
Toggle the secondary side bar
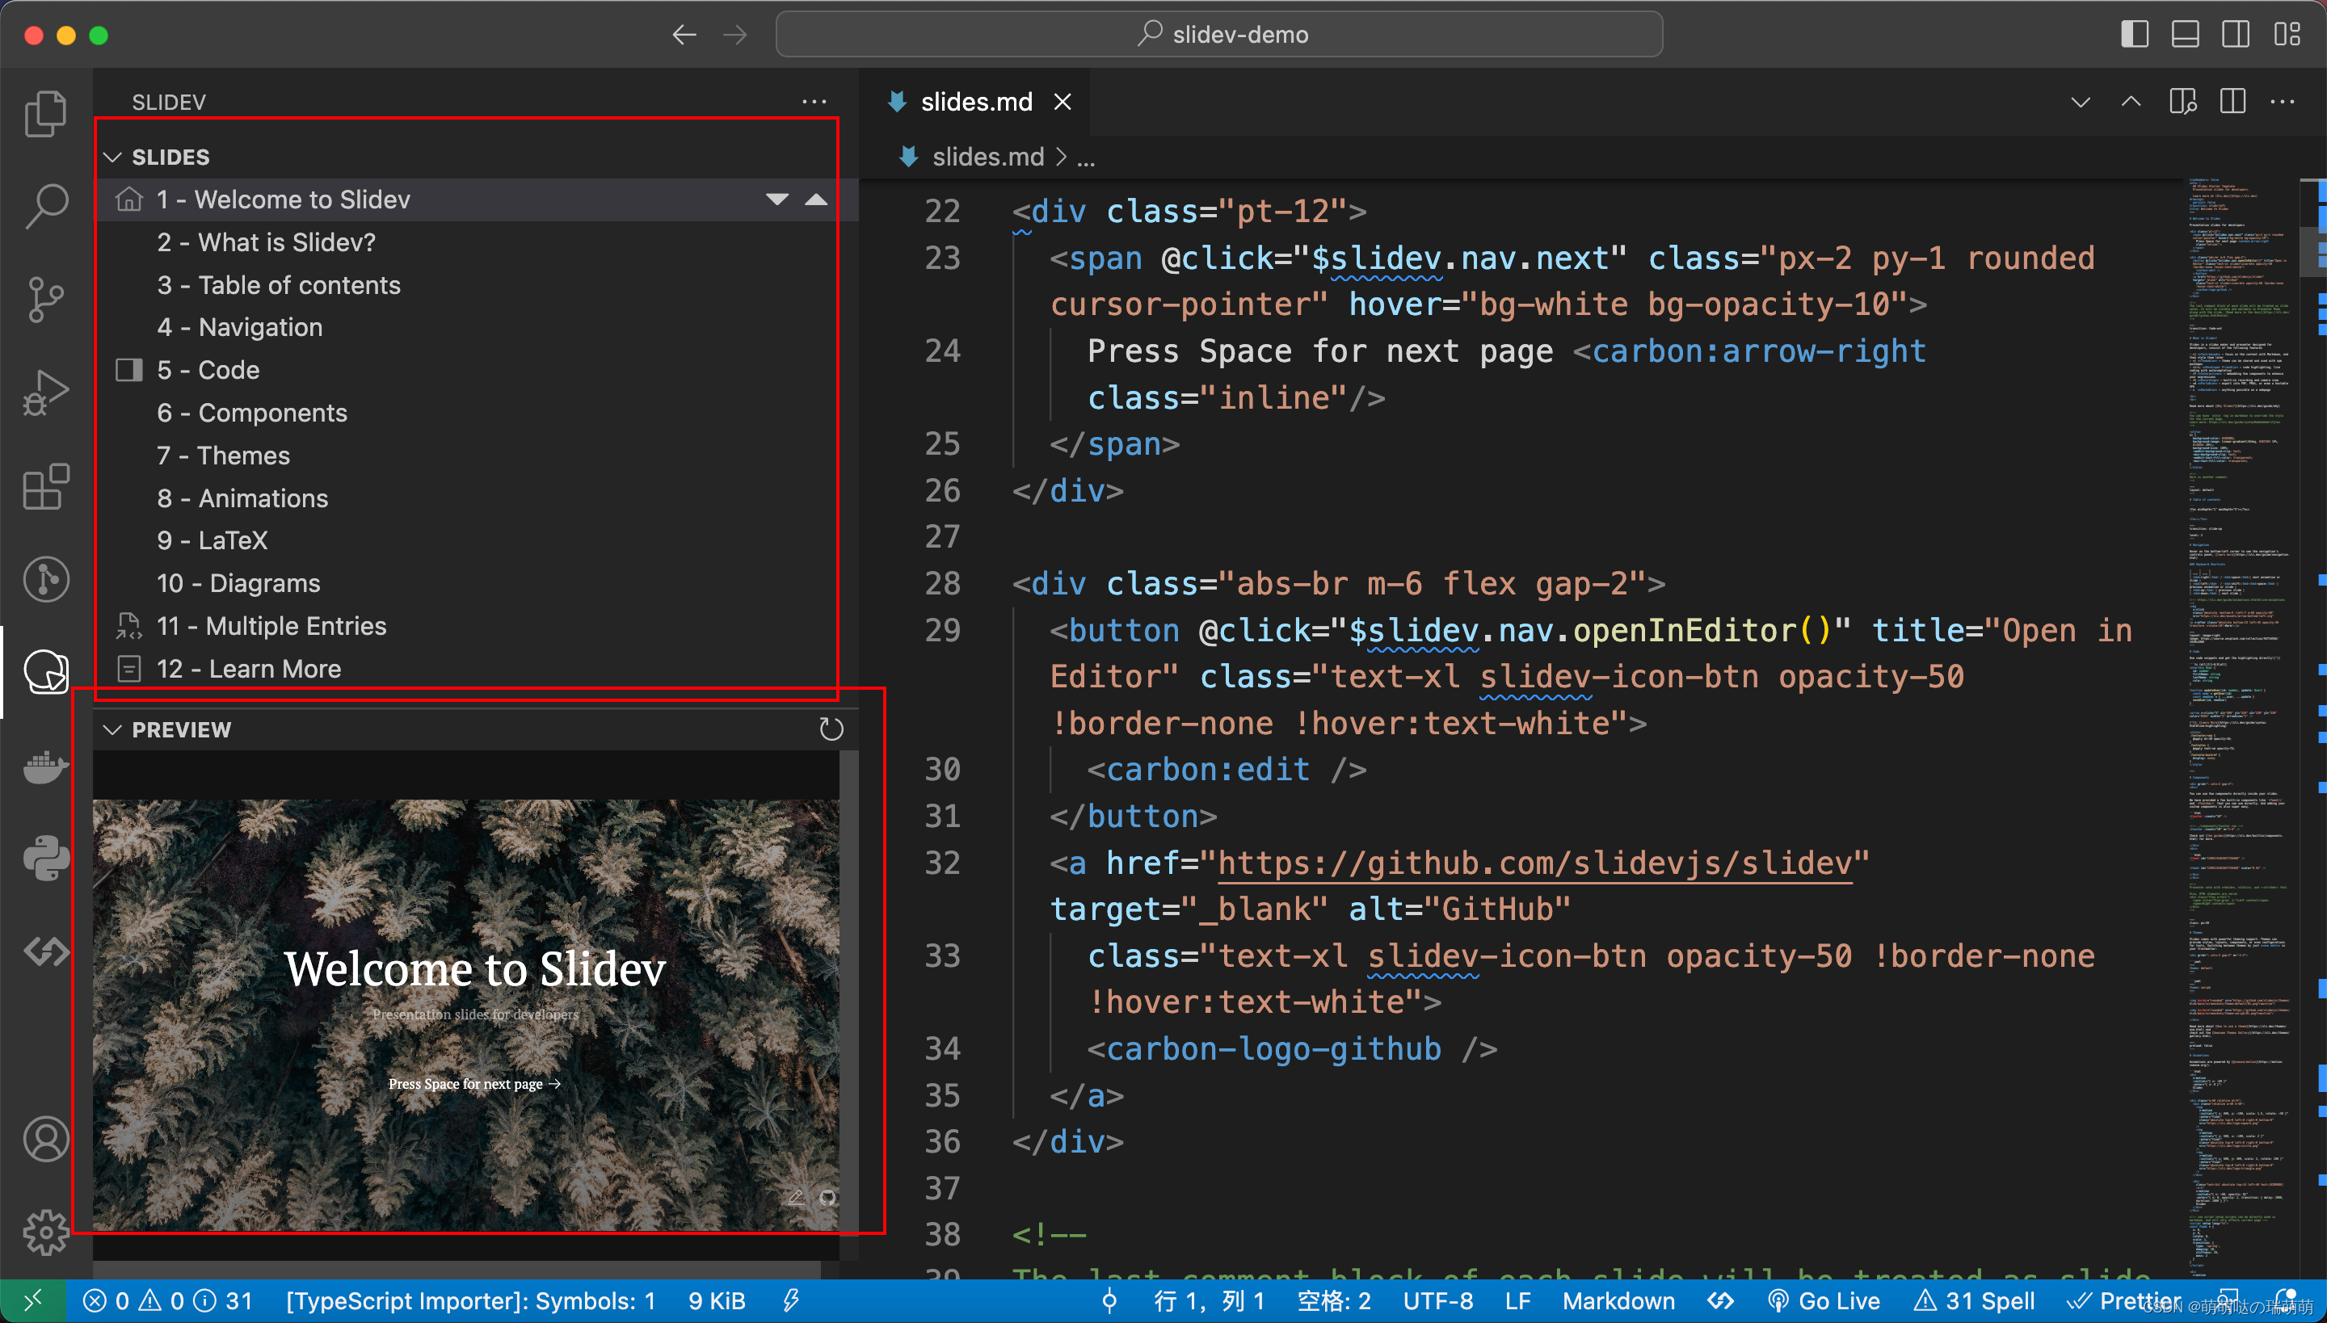(2235, 35)
